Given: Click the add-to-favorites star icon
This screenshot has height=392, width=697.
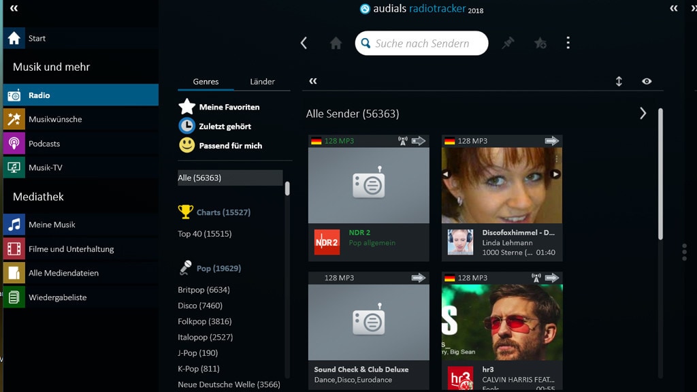Looking at the screenshot, I should [540, 42].
